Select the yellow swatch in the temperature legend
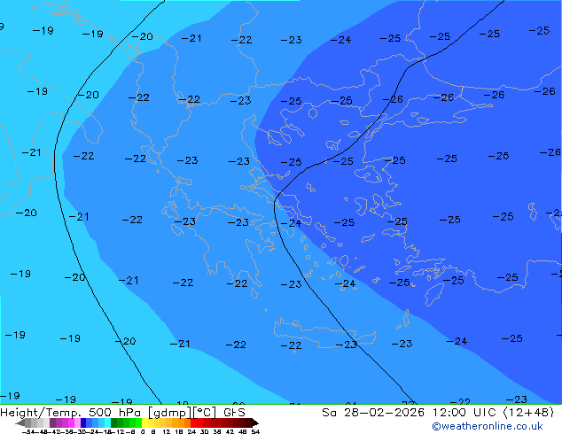The width and height of the screenshot is (562, 434). pyautogui.click(x=144, y=423)
